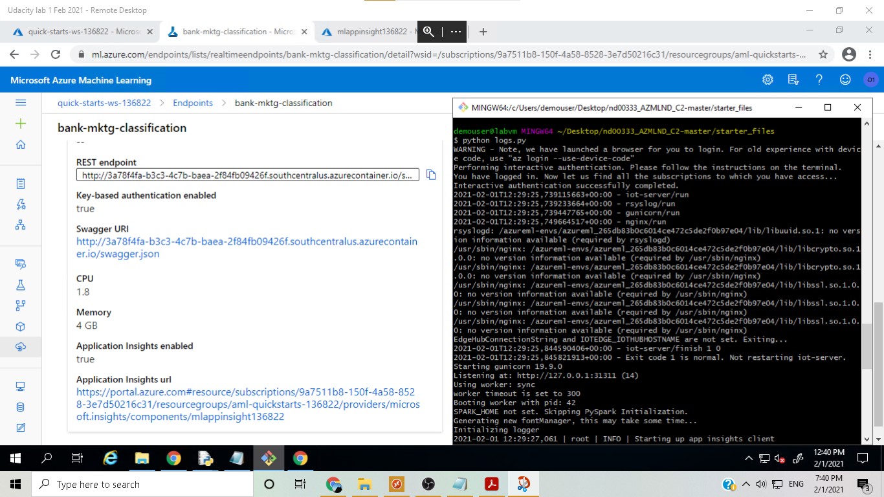Image resolution: width=884 pixels, height=497 pixels.
Task: Open the Help question mark in header
Action: click(819, 80)
